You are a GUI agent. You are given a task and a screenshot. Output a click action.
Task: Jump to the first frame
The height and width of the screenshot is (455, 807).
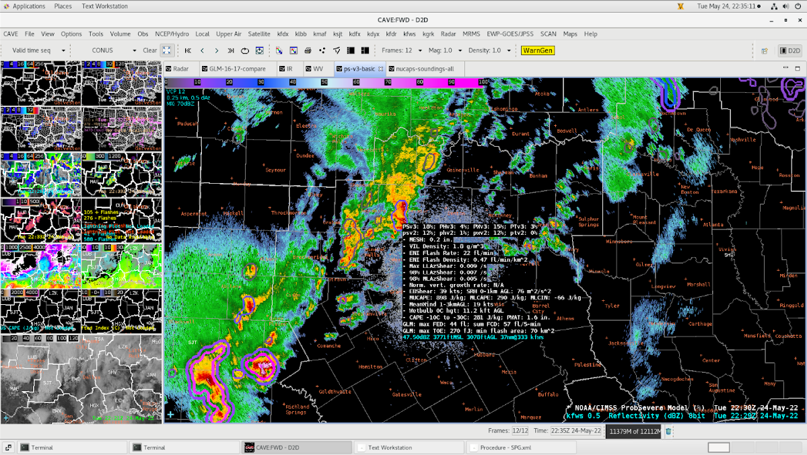pos(188,50)
